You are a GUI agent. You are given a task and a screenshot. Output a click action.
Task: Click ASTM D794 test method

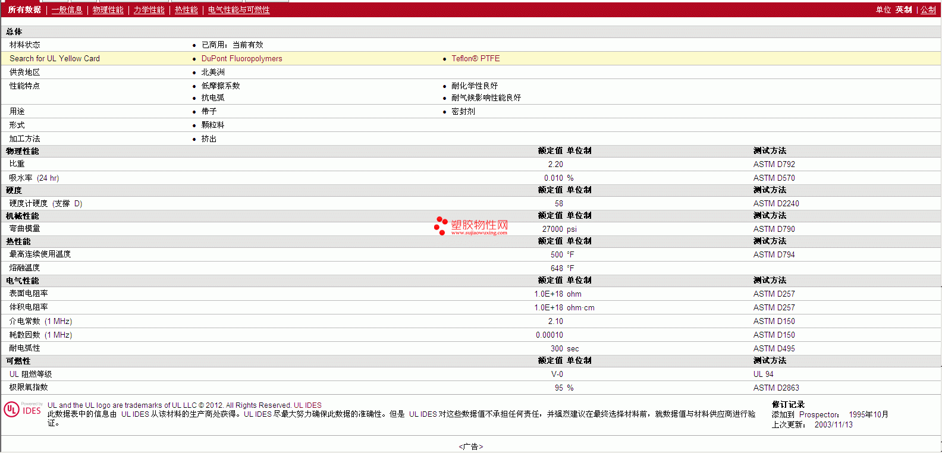click(x=774, y=255)
